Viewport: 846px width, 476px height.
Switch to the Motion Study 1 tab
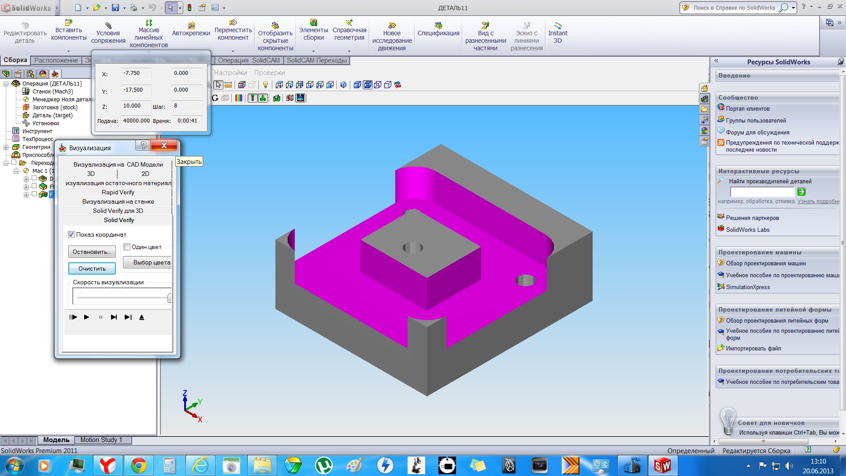click(x=101, y=440)
